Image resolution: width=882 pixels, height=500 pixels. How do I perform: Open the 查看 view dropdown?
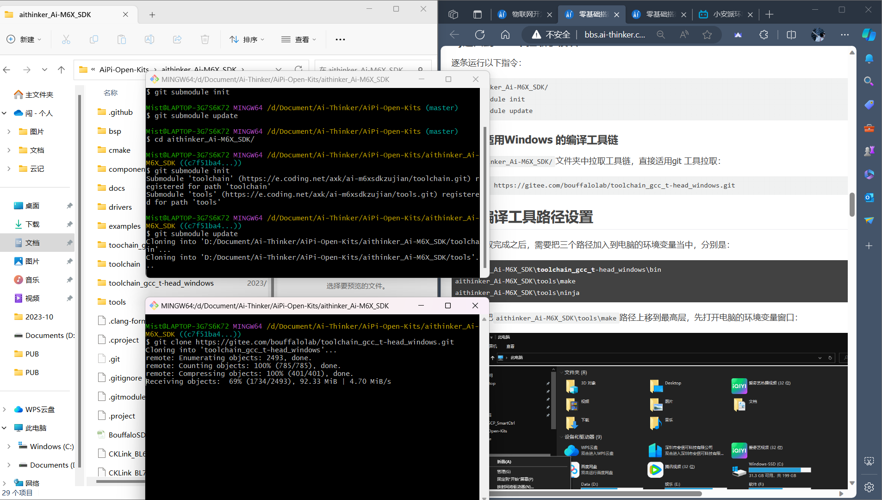(x=299, y=40)
